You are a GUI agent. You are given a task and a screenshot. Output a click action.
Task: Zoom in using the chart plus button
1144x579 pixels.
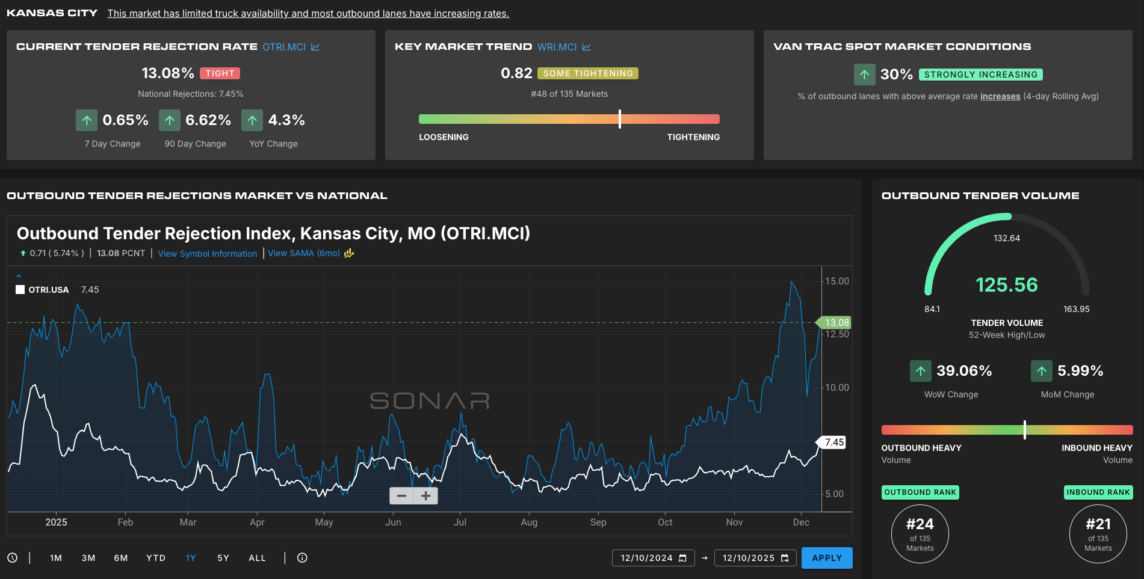click(426, 496)
